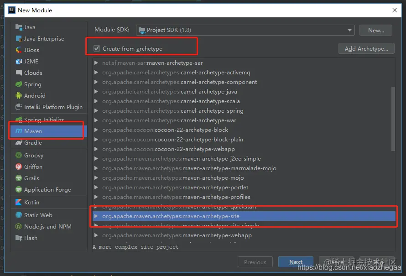Click the Java module icon
The width and height of the screenshot is (406, 276).
[x=19, y=27]
